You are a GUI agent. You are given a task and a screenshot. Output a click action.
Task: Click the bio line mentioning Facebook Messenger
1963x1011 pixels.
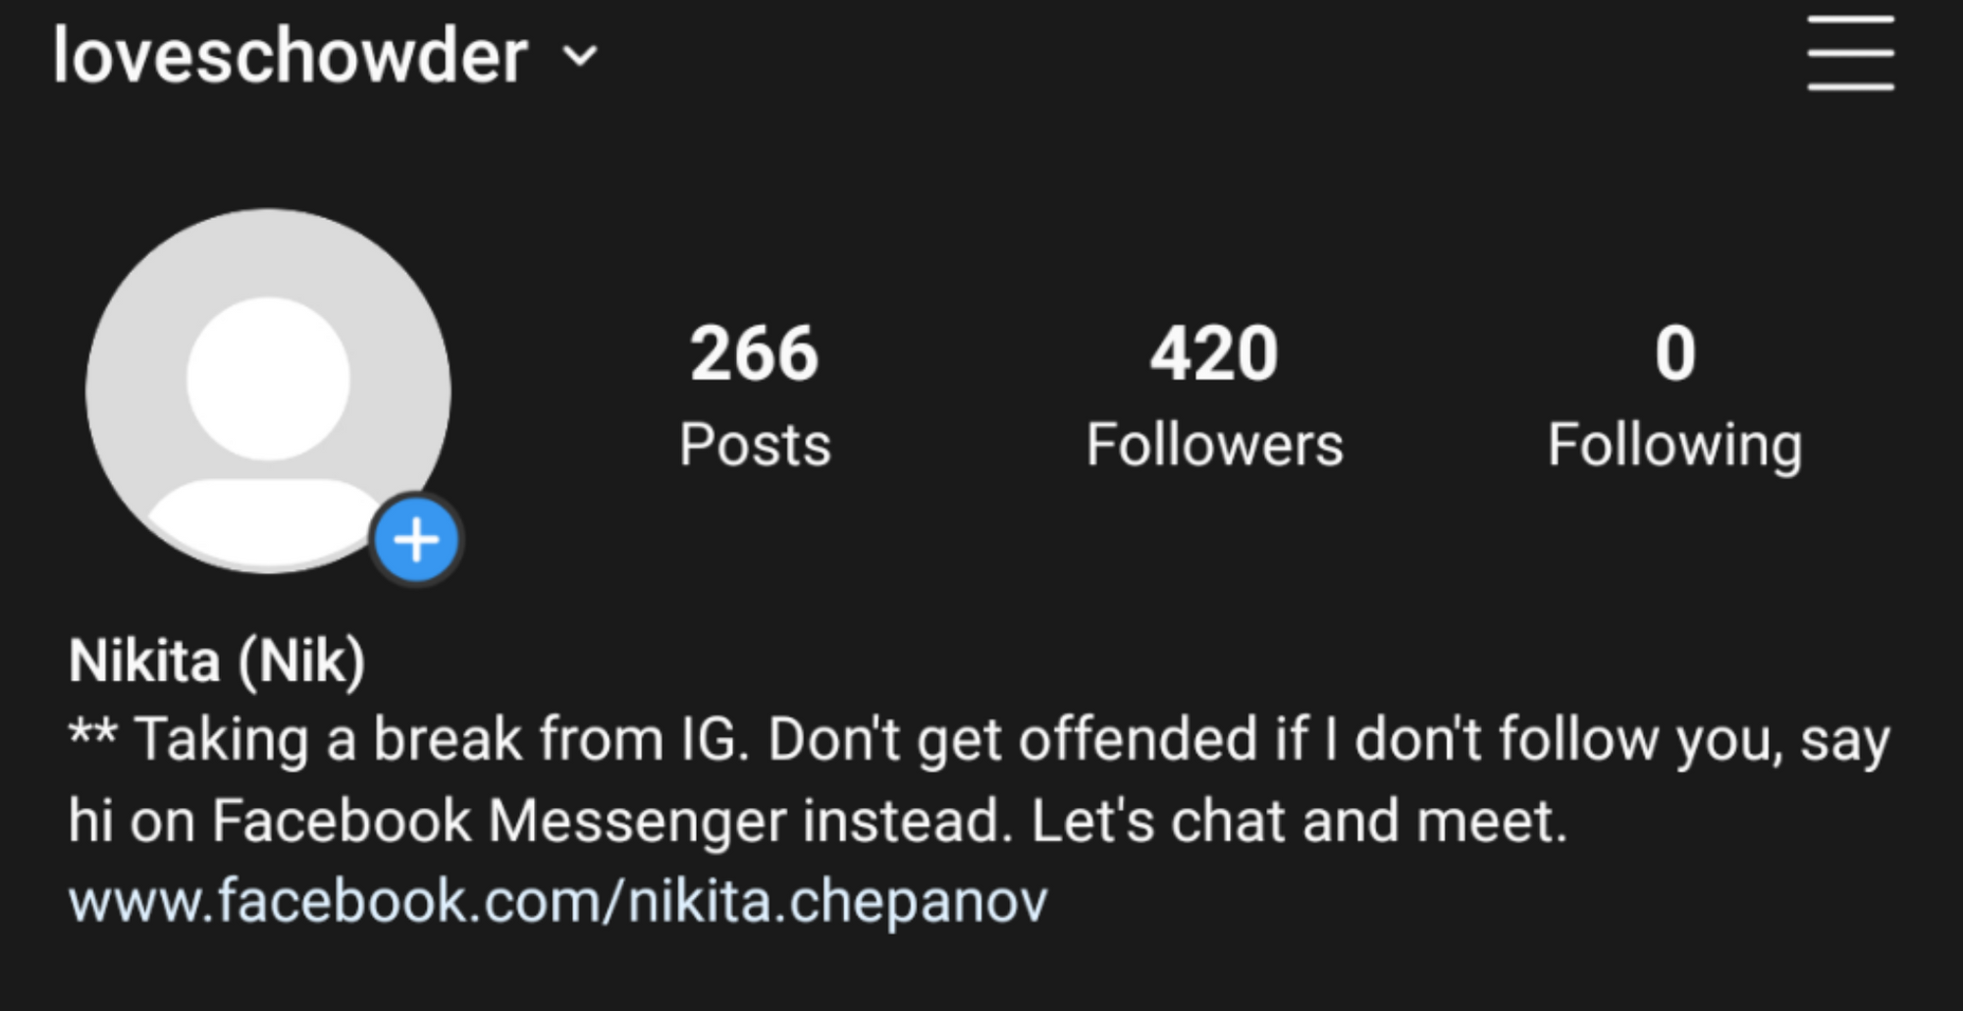tap(818, 822)
